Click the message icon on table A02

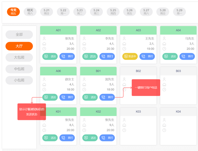[86, 56]
